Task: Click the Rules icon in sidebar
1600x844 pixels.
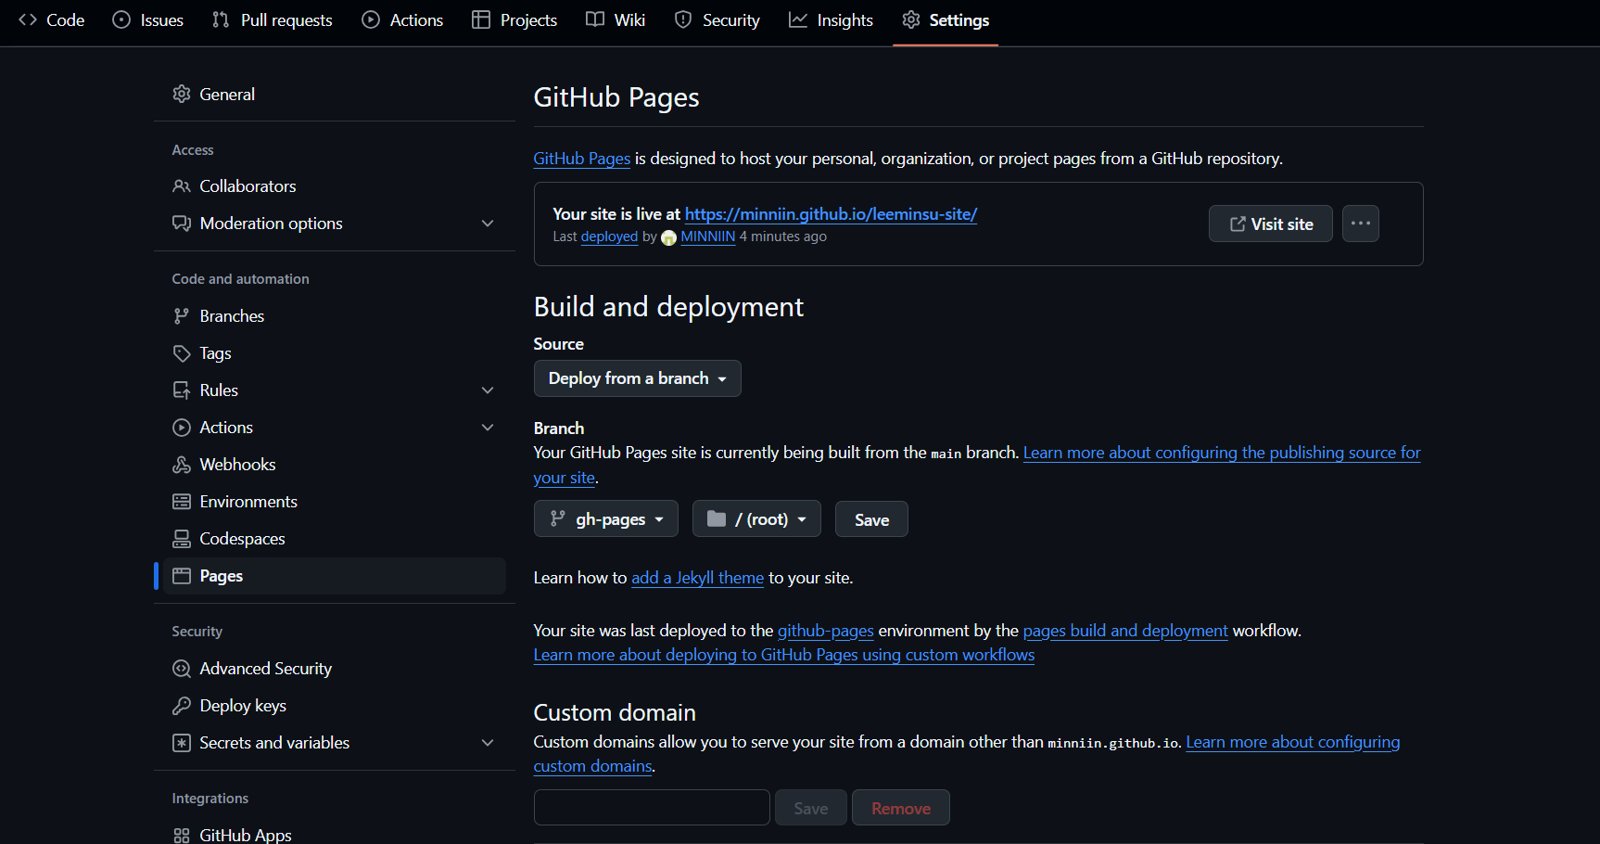Action: pyautogui.click(x=182, y=390)
